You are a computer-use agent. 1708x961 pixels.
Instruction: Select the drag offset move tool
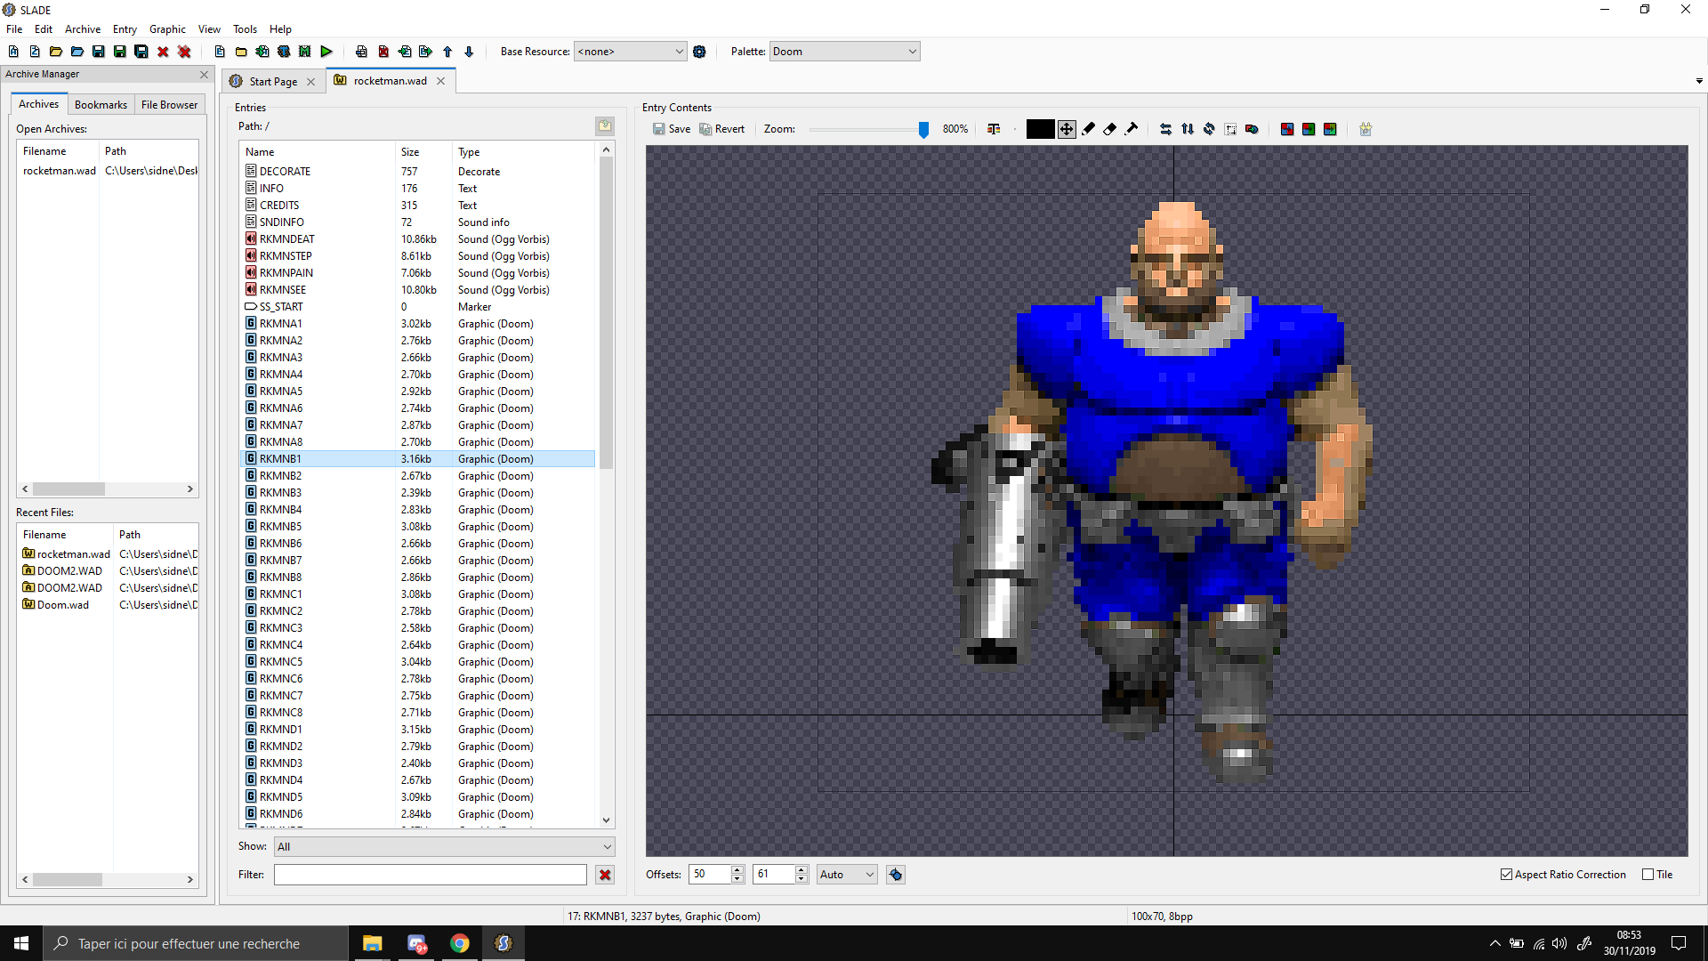point(1067,129)
